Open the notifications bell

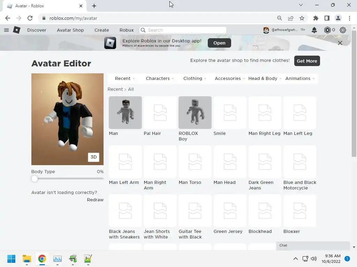pyautogui.click(x=314, y=30)
